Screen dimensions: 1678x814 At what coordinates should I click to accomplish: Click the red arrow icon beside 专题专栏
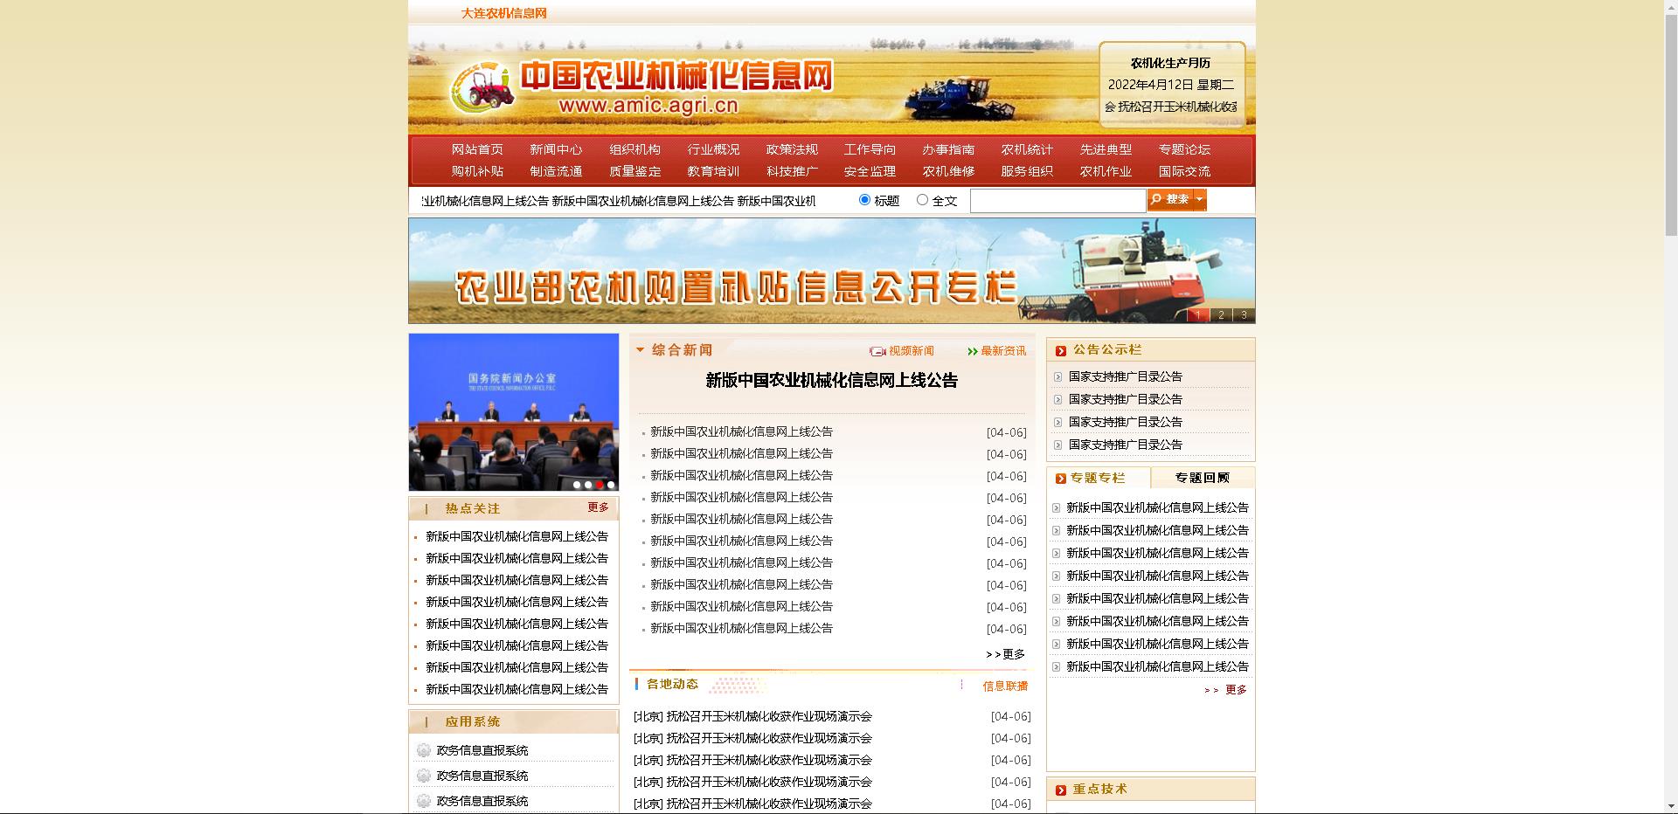pyautogui.click(x=1061, y=479)
